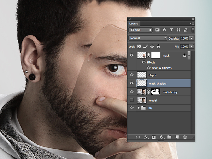Click the lock image pixels brush icon

[x=145, y=46]
